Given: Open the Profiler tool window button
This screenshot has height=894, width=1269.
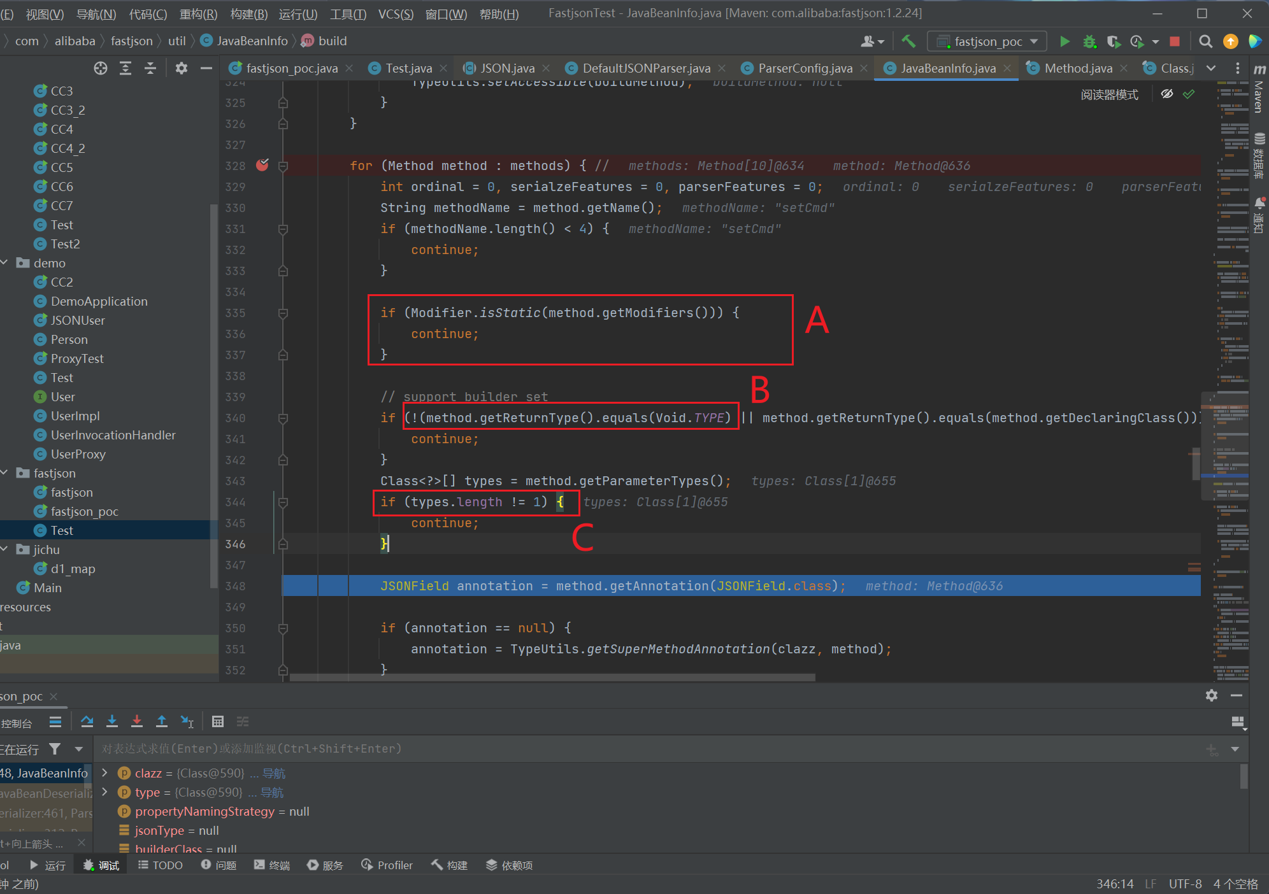Looking at the screenshot, I should click(x=387, y=865).
